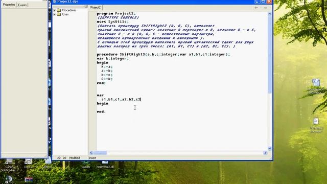Click the editor vertical scrollbar up arrow

point(269,14)
